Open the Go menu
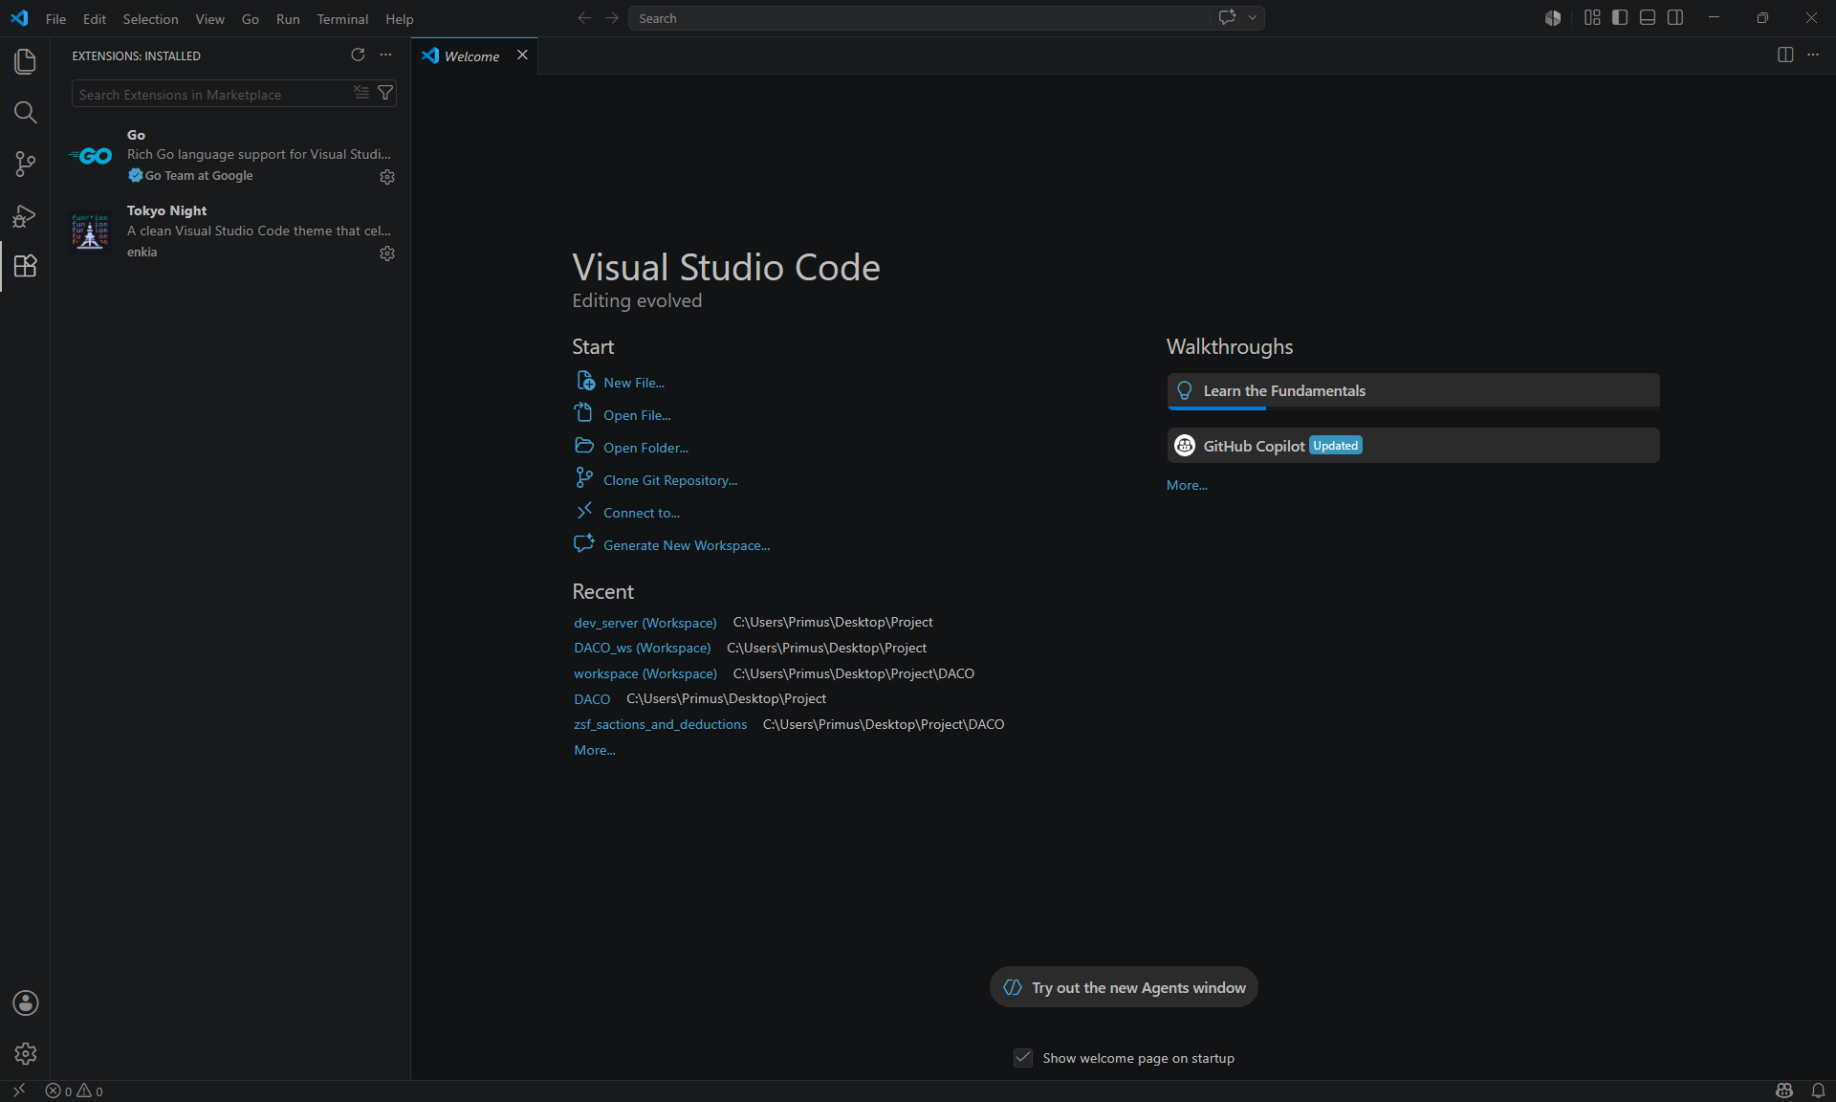The image size is (1836, 1102). [x=251, y=19]
